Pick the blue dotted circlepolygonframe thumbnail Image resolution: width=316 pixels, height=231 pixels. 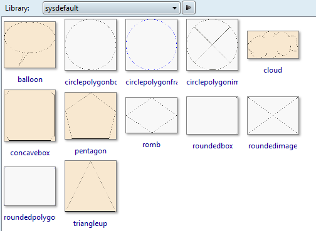pos(151,44)
